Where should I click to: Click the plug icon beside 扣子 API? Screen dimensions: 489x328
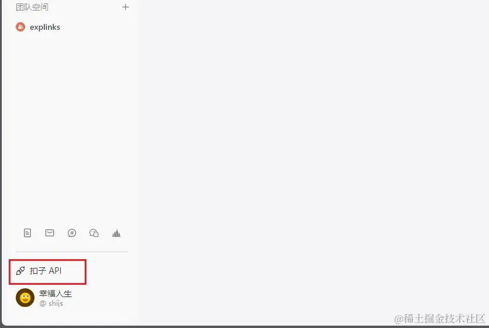click(20, 271)
